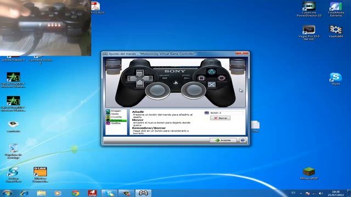Open Internet Explorer from the taskbar

(24, 193)
